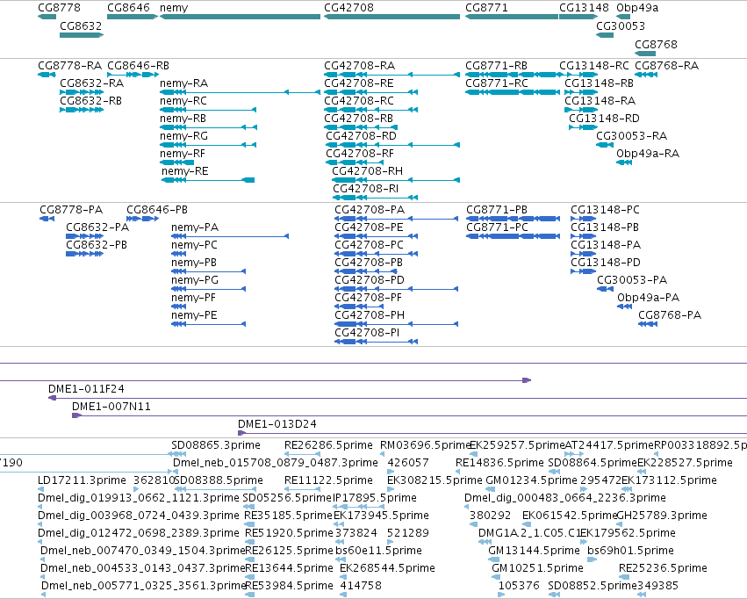Click EST RM03696.5prime
This screenshot has width=747, height=599.
[425, 445]
